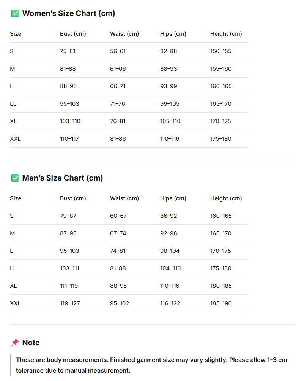Click men's M waist value 67–74
This screenshot has height=381, width=296.
(118, 233)
